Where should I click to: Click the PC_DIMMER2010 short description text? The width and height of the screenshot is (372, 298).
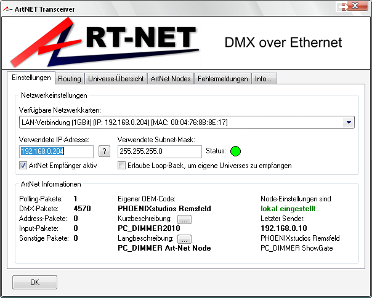click(x=149, y=228)
